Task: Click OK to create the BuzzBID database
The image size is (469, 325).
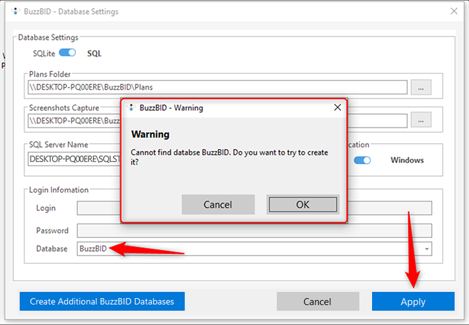Action: point(302,204)
